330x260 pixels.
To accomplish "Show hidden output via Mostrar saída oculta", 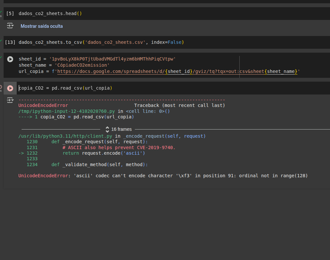I will click(42, 26).
